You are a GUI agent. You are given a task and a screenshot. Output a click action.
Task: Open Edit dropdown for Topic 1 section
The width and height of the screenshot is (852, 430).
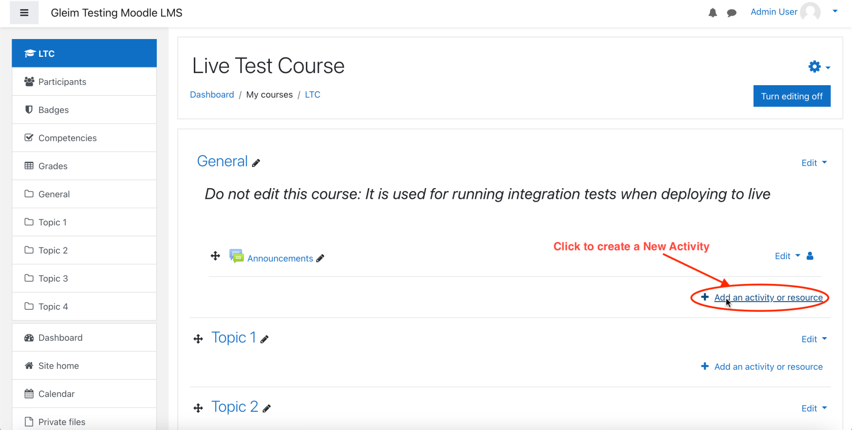pyautogui.click(x=814, y=339)
